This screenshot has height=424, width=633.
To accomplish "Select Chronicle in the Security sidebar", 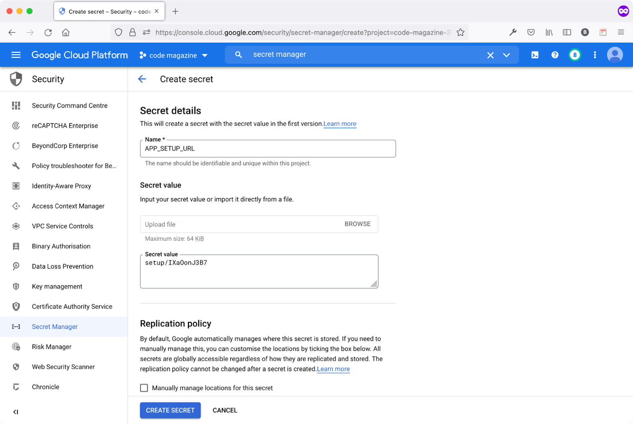I will pyautogui.click(x=45, y=387).
